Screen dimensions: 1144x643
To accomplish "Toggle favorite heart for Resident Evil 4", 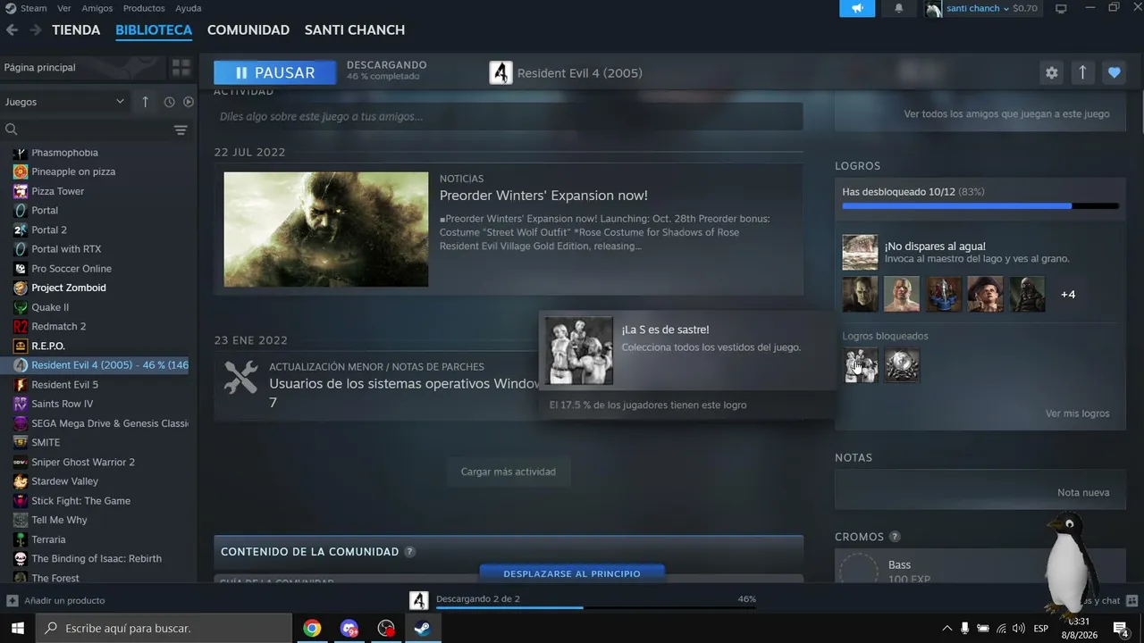I will coord(1114,73).
